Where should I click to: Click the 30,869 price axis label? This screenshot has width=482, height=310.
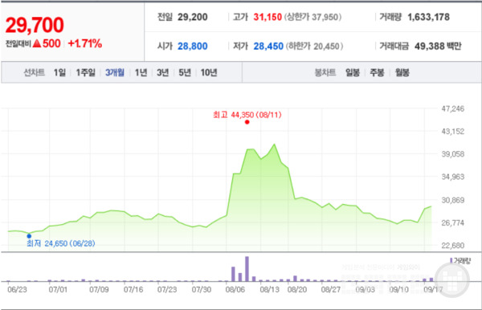[x=453, y=200]
